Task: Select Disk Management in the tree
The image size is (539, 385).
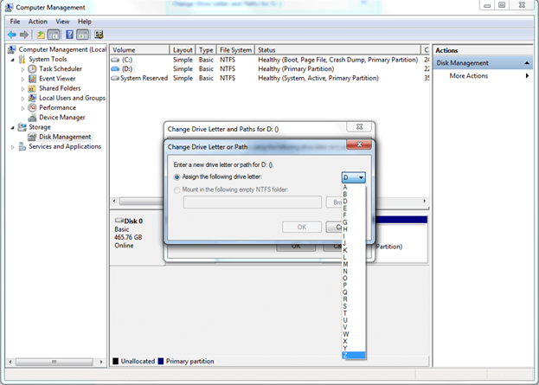Action: tap(65, 137)
